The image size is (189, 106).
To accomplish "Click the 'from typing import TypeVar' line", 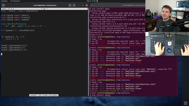I will [15, 20].
